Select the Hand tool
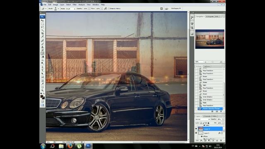Image resolution: width=265 pixels, height=149 pixels. pos(42,87)
